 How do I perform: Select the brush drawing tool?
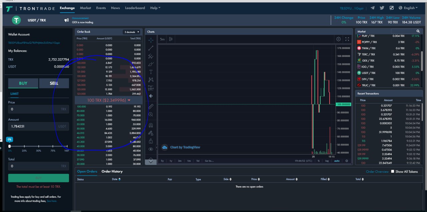tap(151, 64)
